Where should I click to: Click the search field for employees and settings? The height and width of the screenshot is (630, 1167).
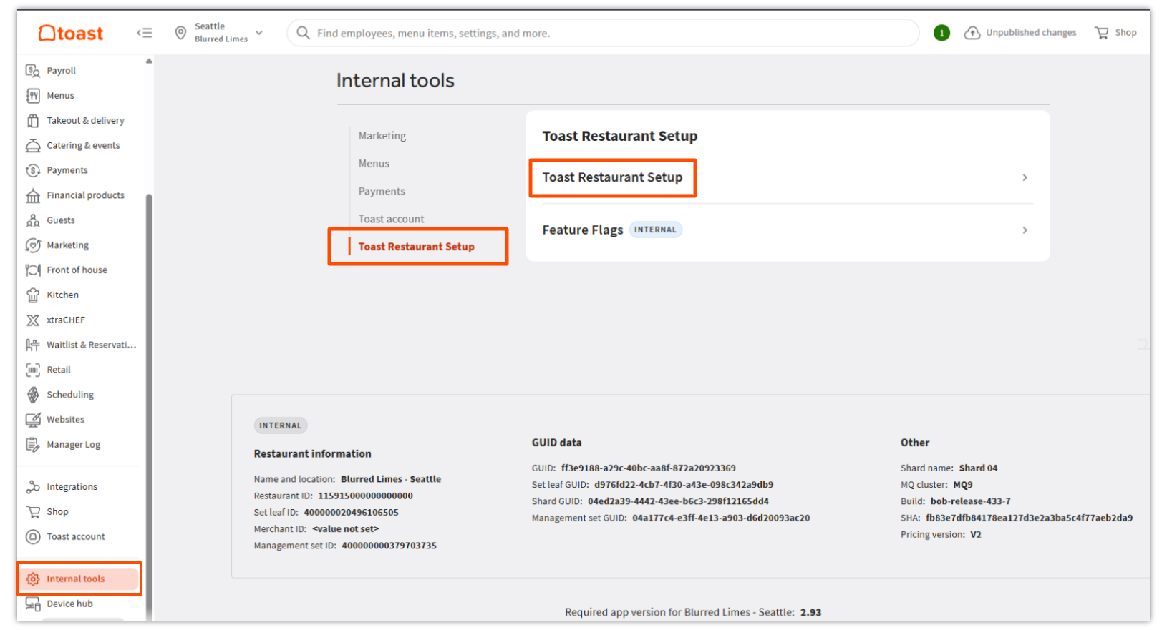pyautogui.click(x=601, y=33)
